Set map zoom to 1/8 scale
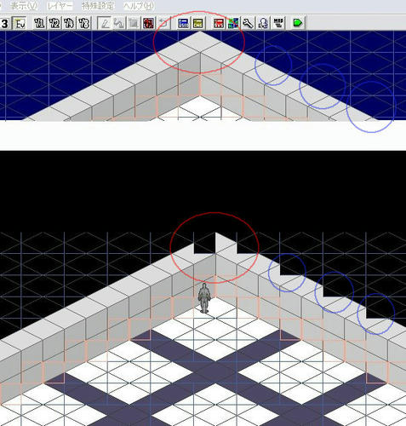 pyautogui.click(x=84, y=23)
